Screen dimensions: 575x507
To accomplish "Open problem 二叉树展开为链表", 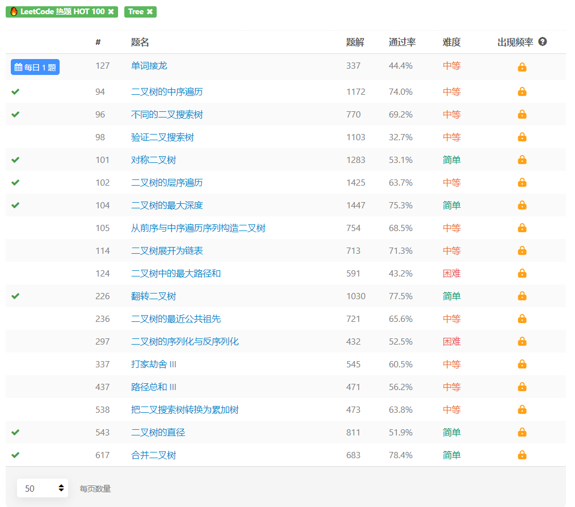I will pos(167,251).
